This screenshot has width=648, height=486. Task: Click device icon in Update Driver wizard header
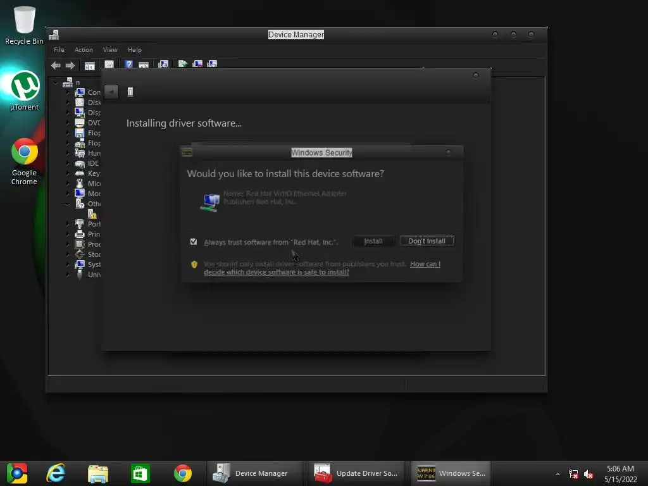coord(130,92)
